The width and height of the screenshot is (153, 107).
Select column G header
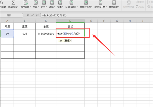(x=117, y=21)
